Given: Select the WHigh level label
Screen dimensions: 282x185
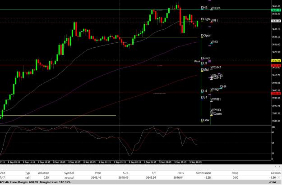Looking at the screenshot, I should (215, 90).
